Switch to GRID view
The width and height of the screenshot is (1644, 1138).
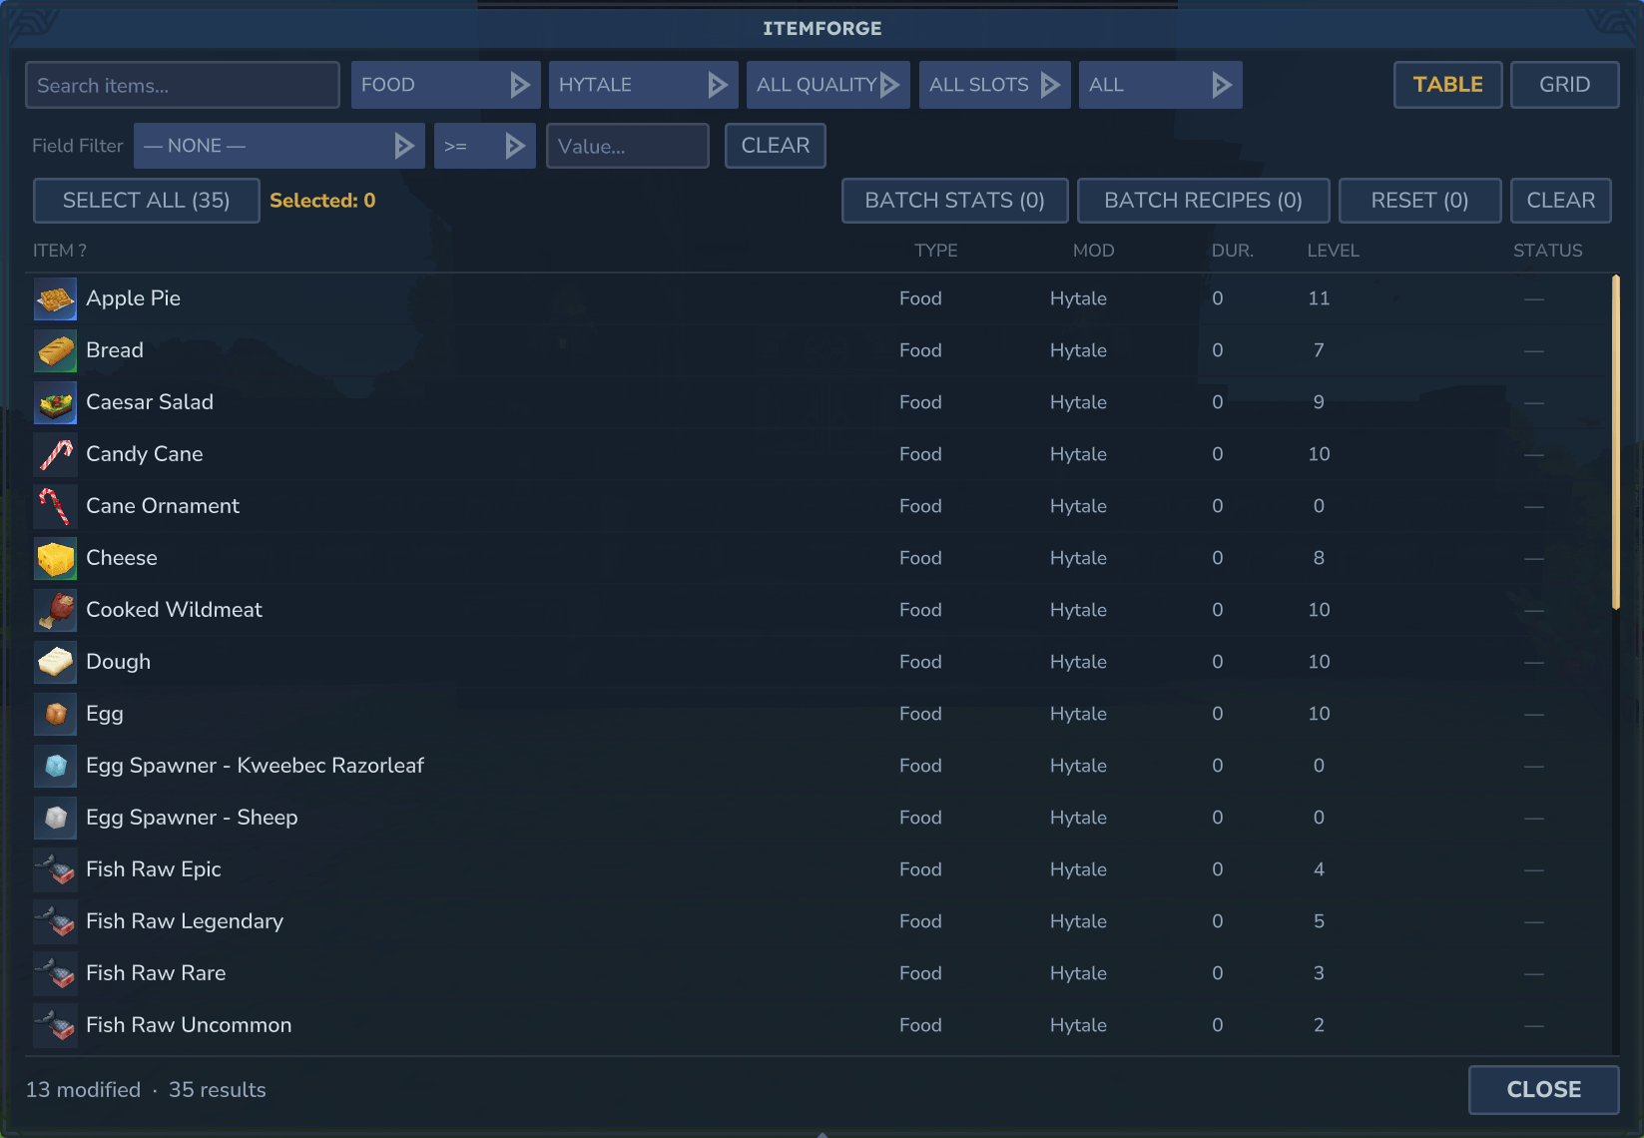(x=1564, y=85)
